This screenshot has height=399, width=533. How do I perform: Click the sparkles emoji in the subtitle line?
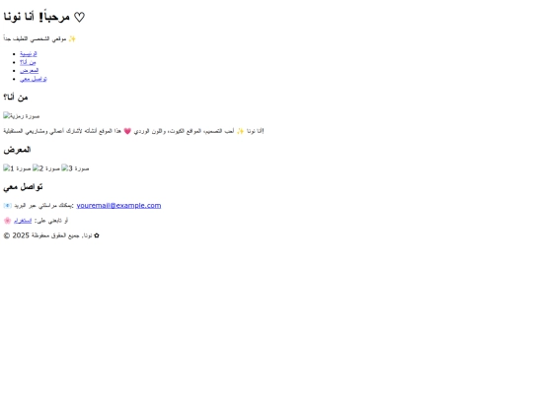(72, 39)
